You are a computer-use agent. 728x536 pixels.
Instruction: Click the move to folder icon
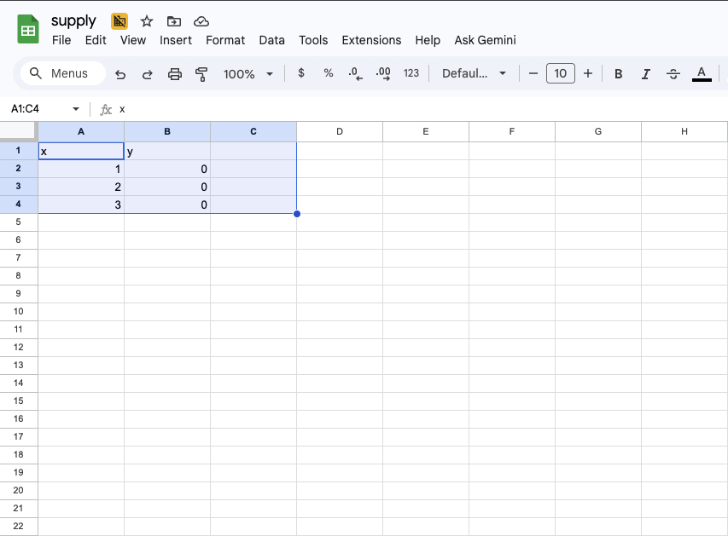coord(174,21)
